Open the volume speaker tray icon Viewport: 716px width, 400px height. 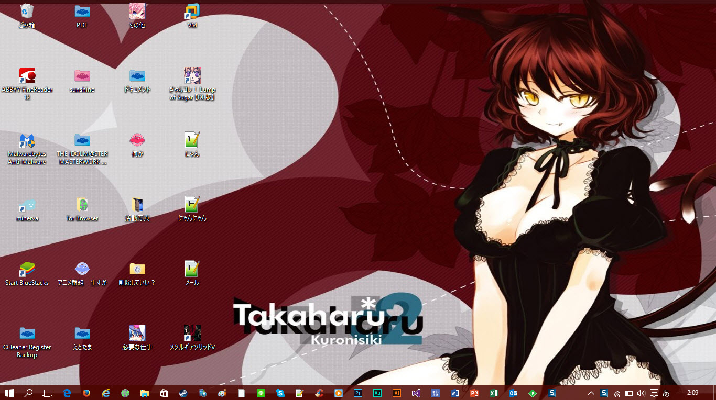(641, 393)
